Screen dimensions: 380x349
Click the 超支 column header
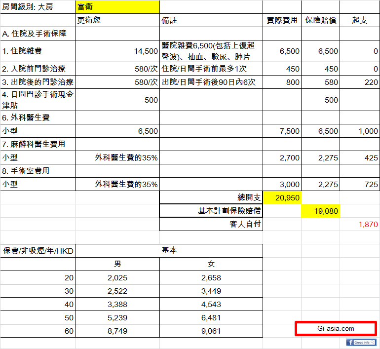click(x=360, y=20)
